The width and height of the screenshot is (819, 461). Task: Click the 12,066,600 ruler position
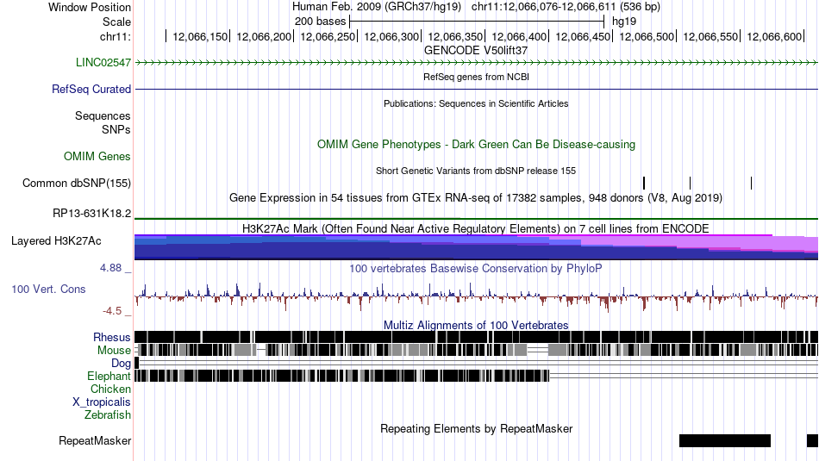(774, 36)
